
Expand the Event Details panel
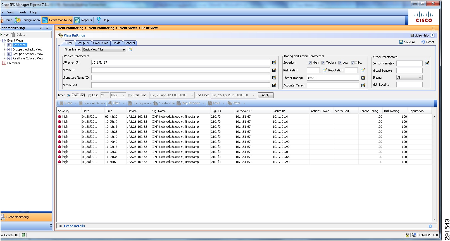point(60,226)
